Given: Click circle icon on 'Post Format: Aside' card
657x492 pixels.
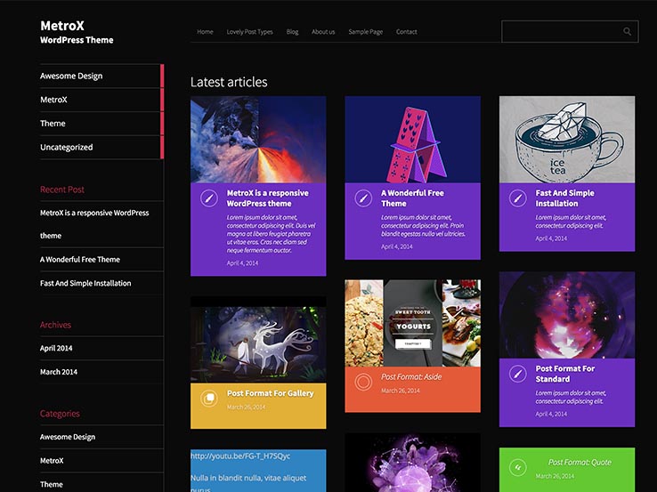Looking at the screenshot, I should click(363, 382).
